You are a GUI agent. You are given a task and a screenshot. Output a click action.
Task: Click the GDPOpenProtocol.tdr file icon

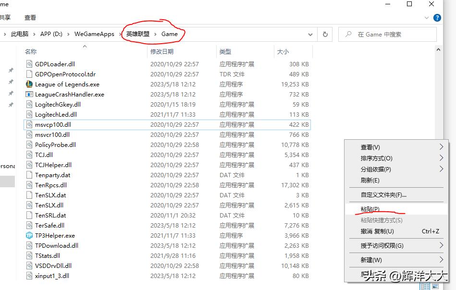29,74
